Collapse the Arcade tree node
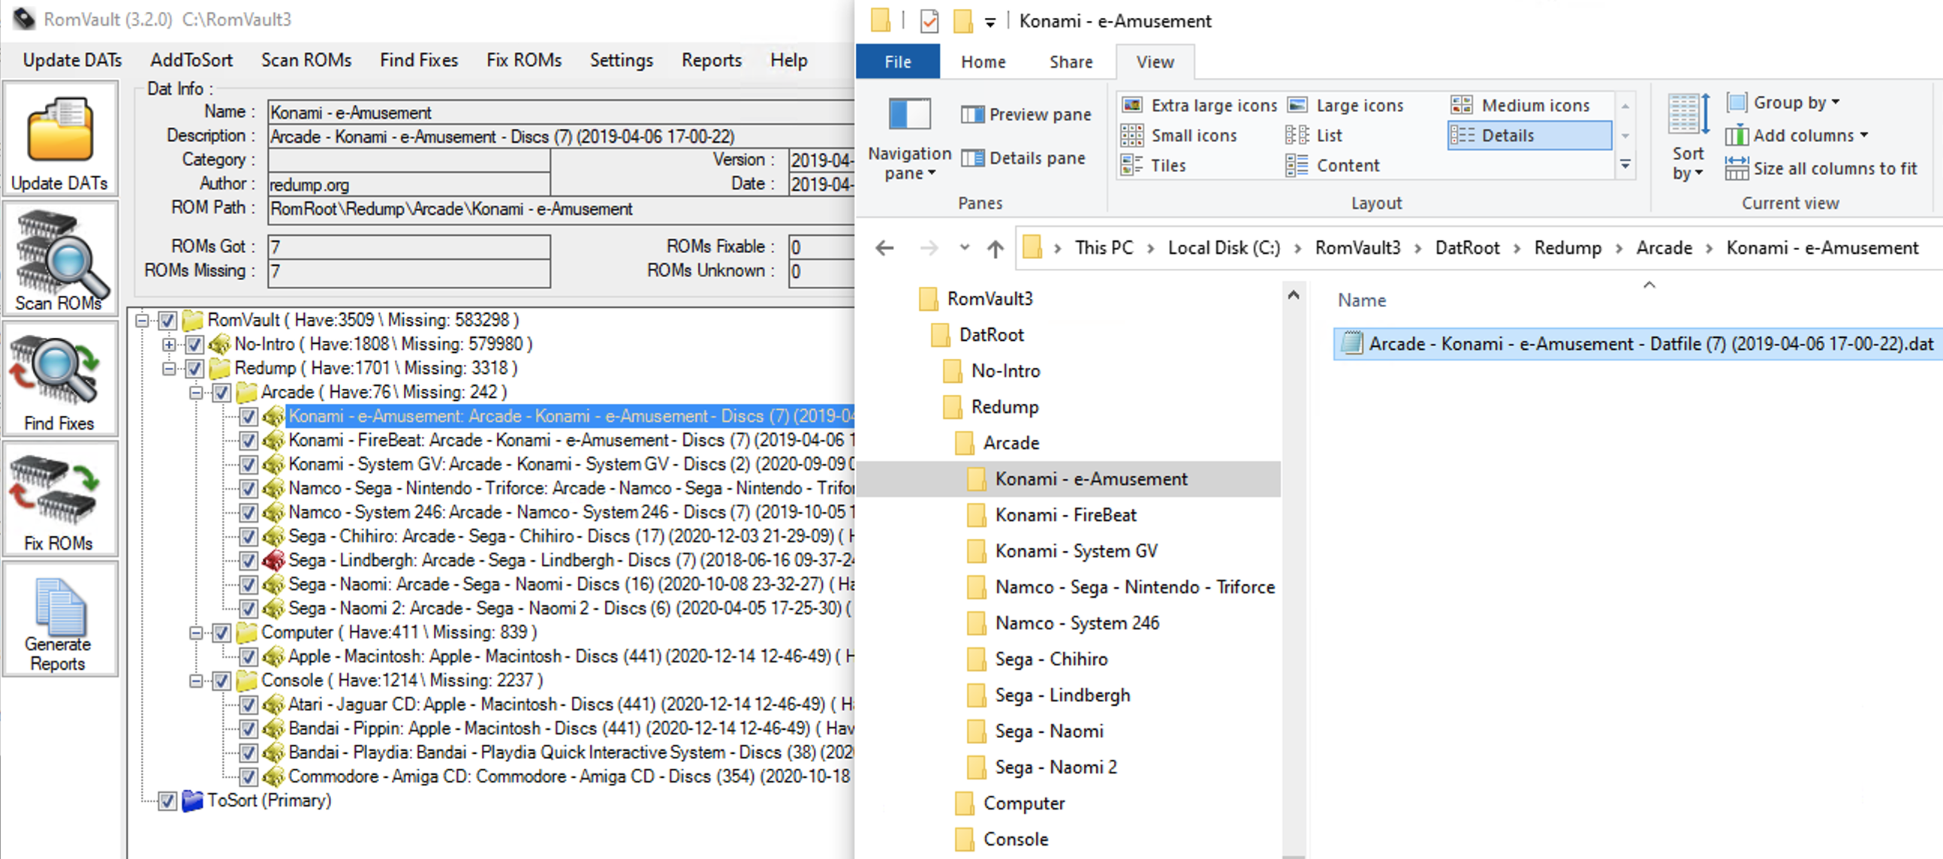This screenshot has height=859, width=1943. 196,393
